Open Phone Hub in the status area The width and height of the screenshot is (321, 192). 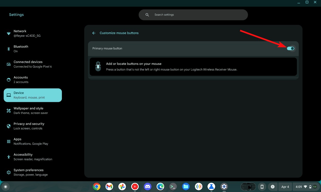click(x=262, y=186)
